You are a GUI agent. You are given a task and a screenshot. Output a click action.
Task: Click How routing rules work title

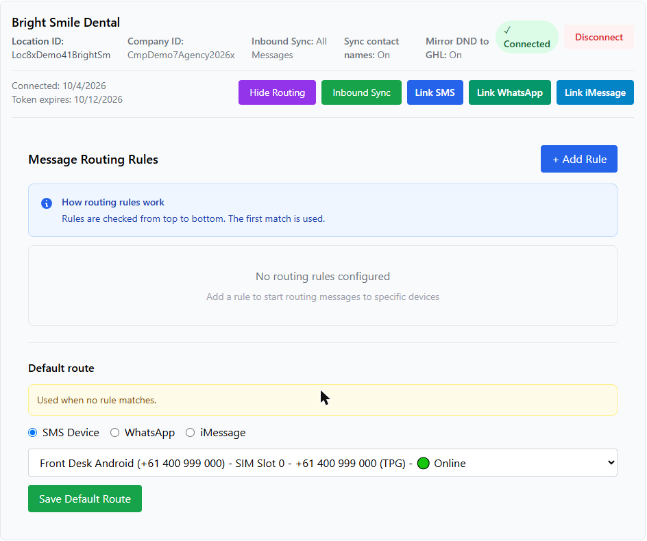(113, 202)
